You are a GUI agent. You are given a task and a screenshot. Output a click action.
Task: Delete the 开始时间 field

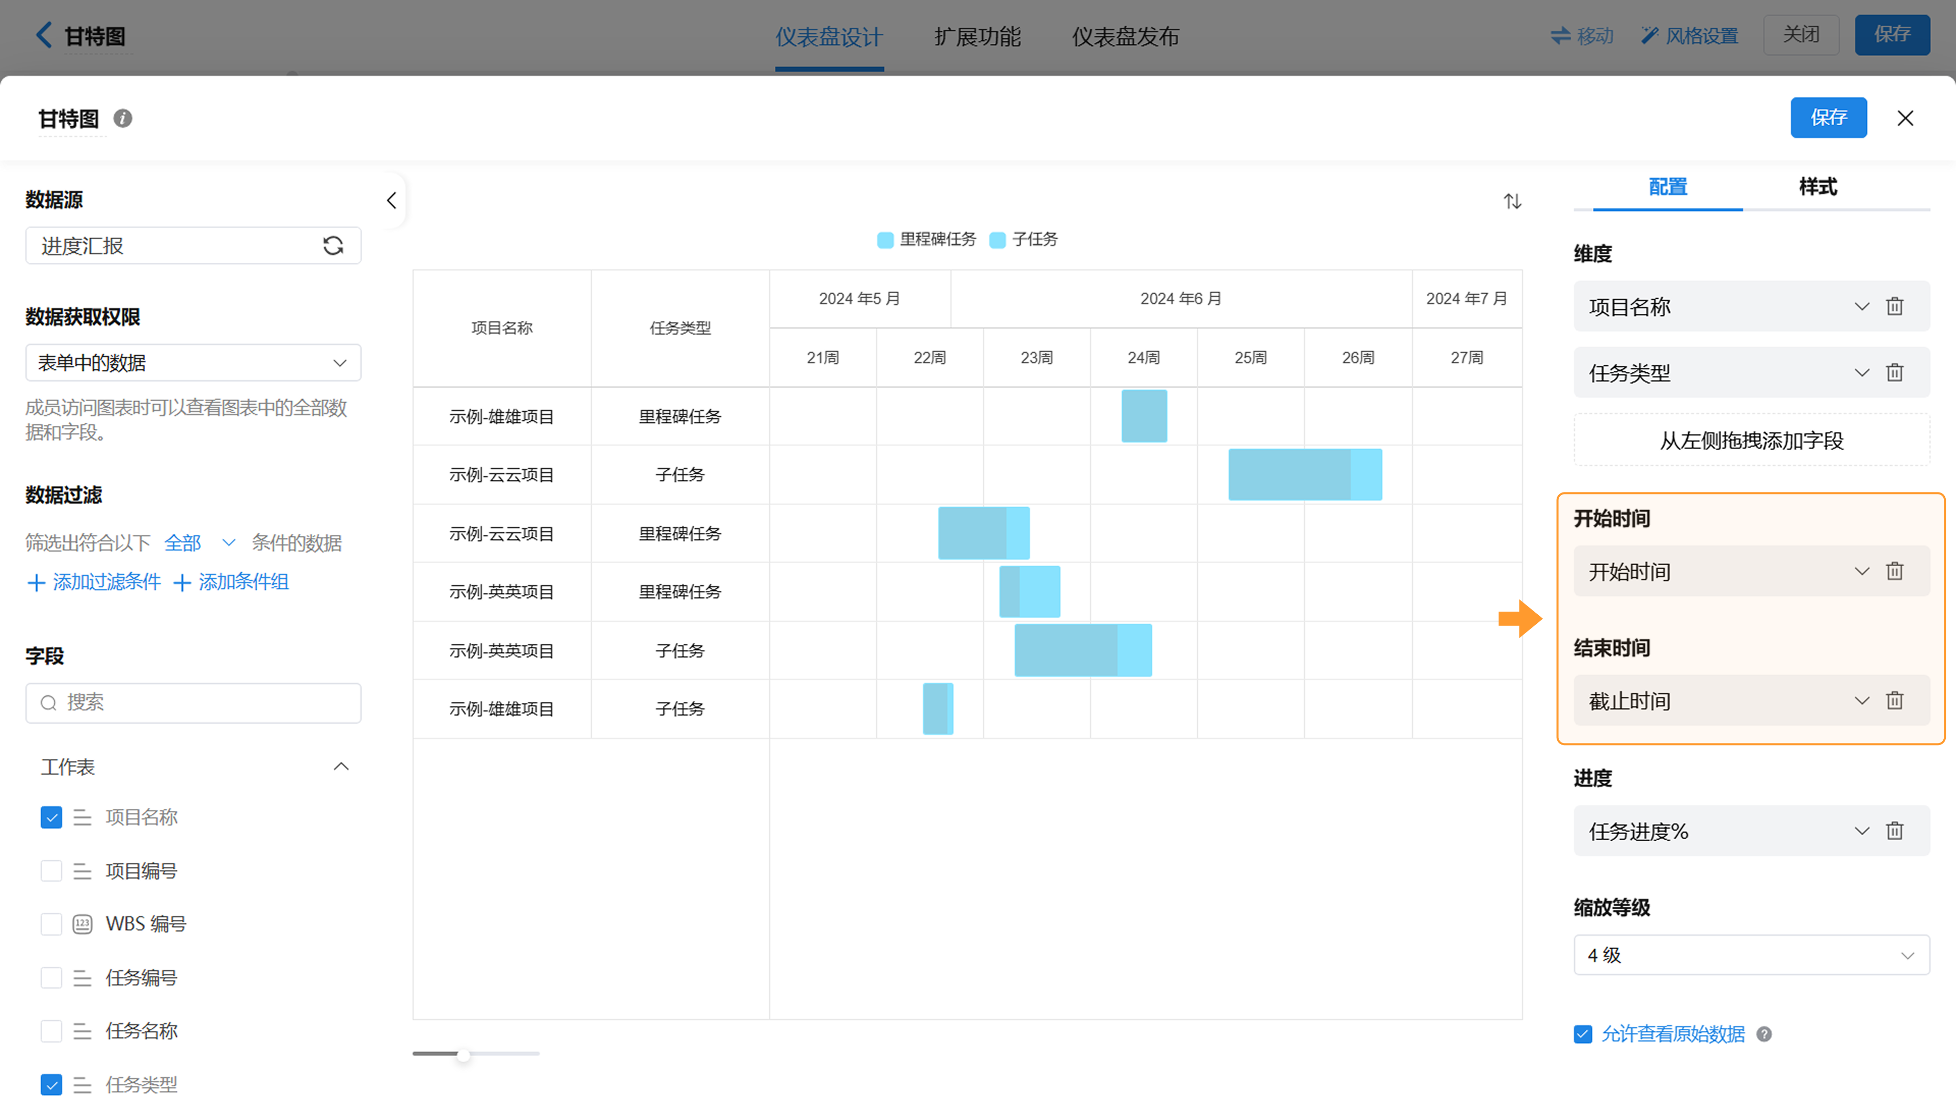coord(1895,571)
